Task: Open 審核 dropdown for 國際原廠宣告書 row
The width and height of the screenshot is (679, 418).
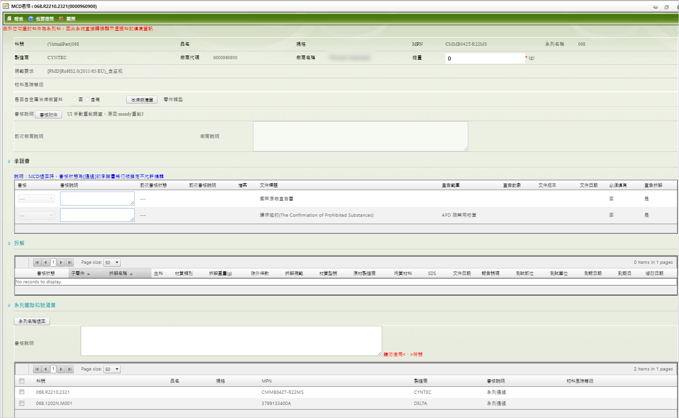Action: point(36,199)
